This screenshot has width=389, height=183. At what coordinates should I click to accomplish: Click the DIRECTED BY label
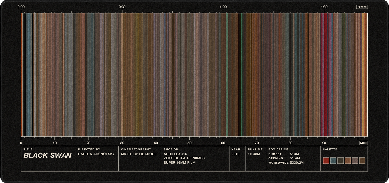[89, 149]
